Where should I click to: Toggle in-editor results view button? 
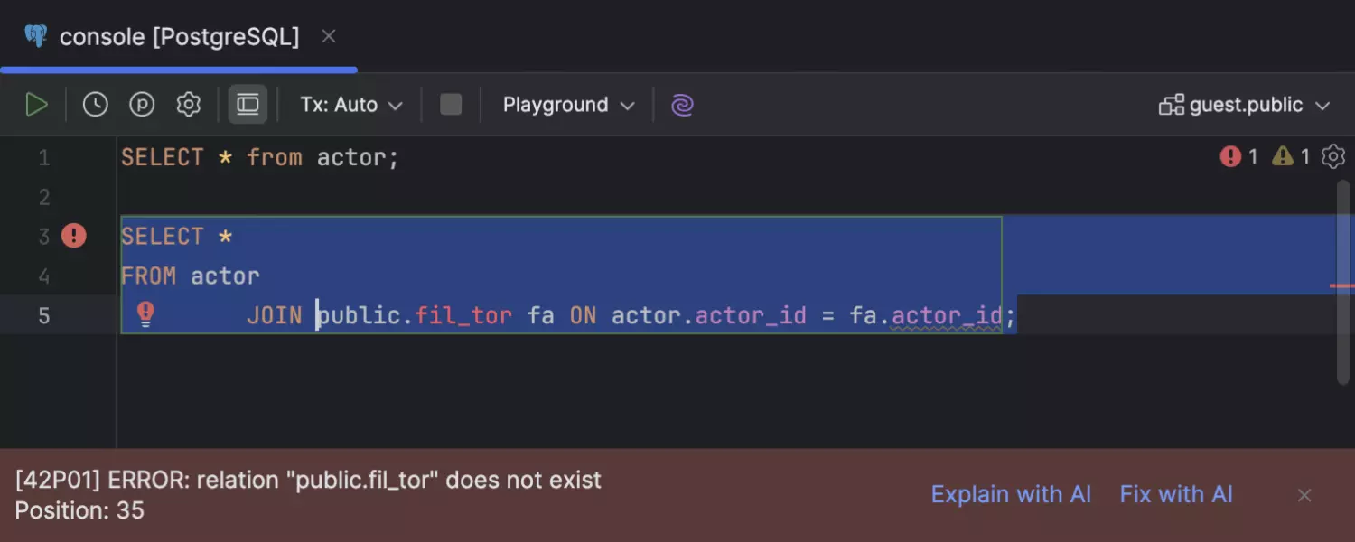click(x=248, y=105)
